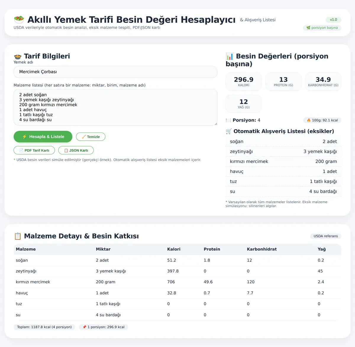Click the Hesapla & Listele button
Screen dimensions: 355x347
(43, 137)
